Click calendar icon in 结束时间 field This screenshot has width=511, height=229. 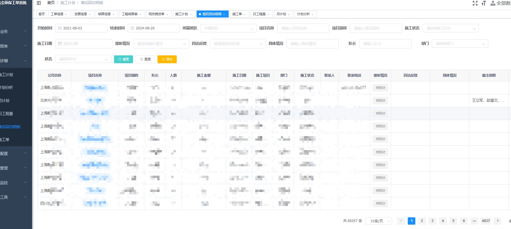coord(132,28)
